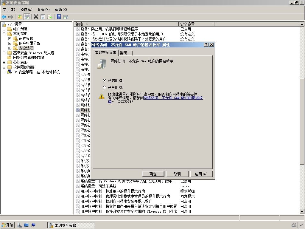
Task: Click the policy list scrollbar down arrow
Action: pos(302,212)
